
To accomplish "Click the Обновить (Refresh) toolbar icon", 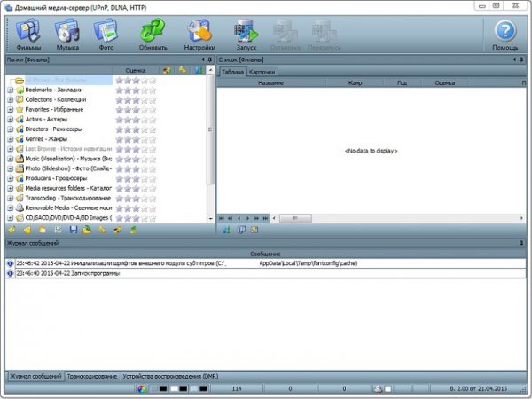I will (153, 35).
